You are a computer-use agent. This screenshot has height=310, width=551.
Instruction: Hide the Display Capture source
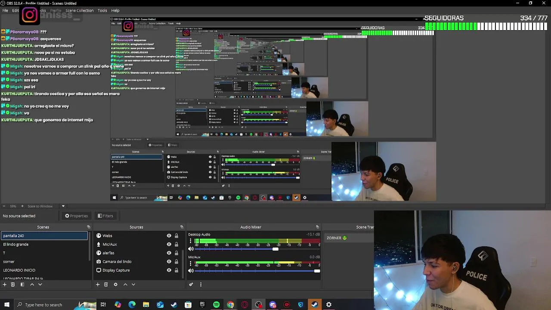(x=169, y=270)
